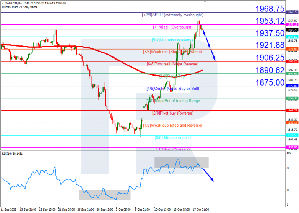
Task: Select the magenta 1953.12 axis price tag
Action: pyautogui.click(x=292, y=24)
